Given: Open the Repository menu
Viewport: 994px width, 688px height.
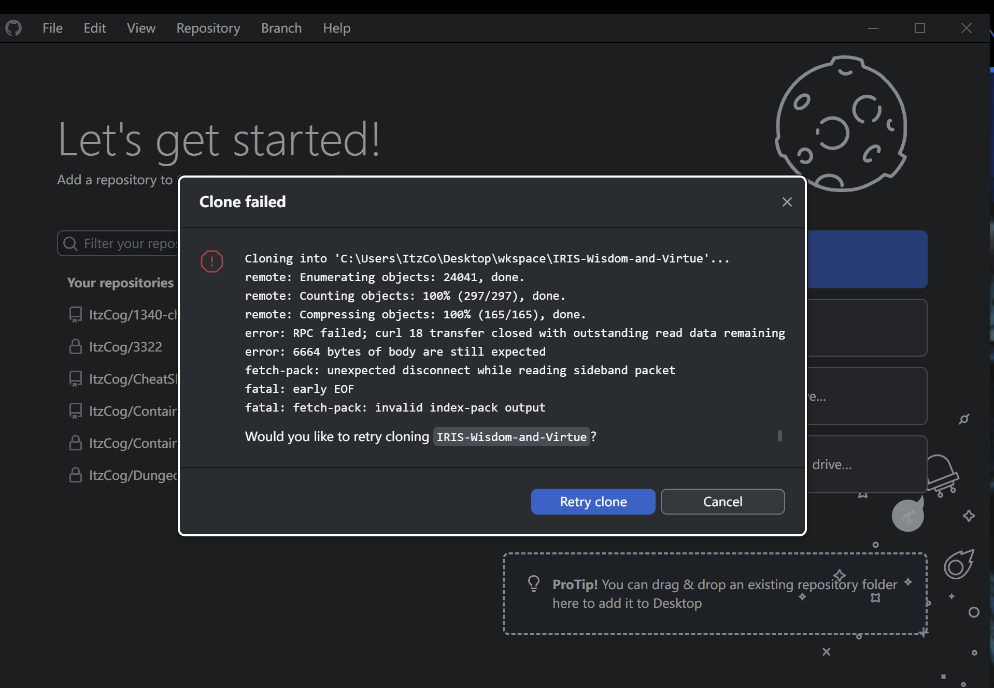Looking at the screenshot, I should pos(208,28).
